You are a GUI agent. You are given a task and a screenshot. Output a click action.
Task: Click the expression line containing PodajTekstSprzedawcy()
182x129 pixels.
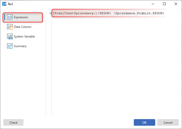pos(108,13)
